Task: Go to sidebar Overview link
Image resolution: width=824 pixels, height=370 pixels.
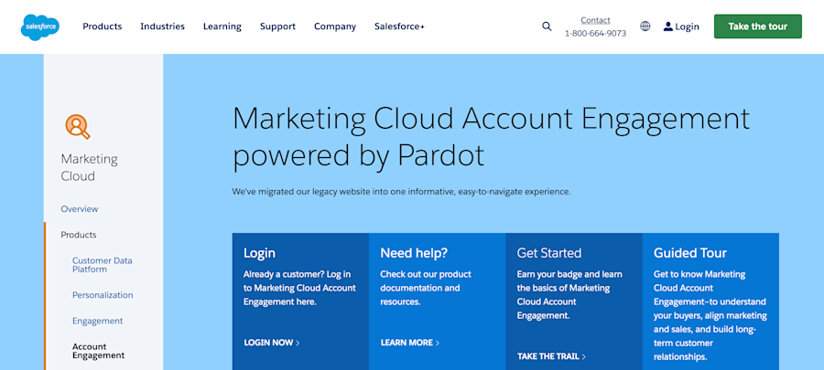Action: point(80,208)
